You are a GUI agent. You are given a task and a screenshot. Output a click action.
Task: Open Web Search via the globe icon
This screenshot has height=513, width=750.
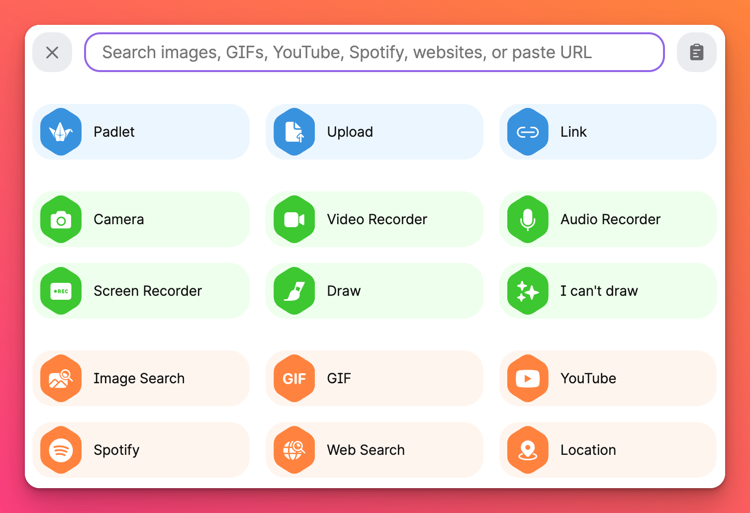(x=294, y=450)
